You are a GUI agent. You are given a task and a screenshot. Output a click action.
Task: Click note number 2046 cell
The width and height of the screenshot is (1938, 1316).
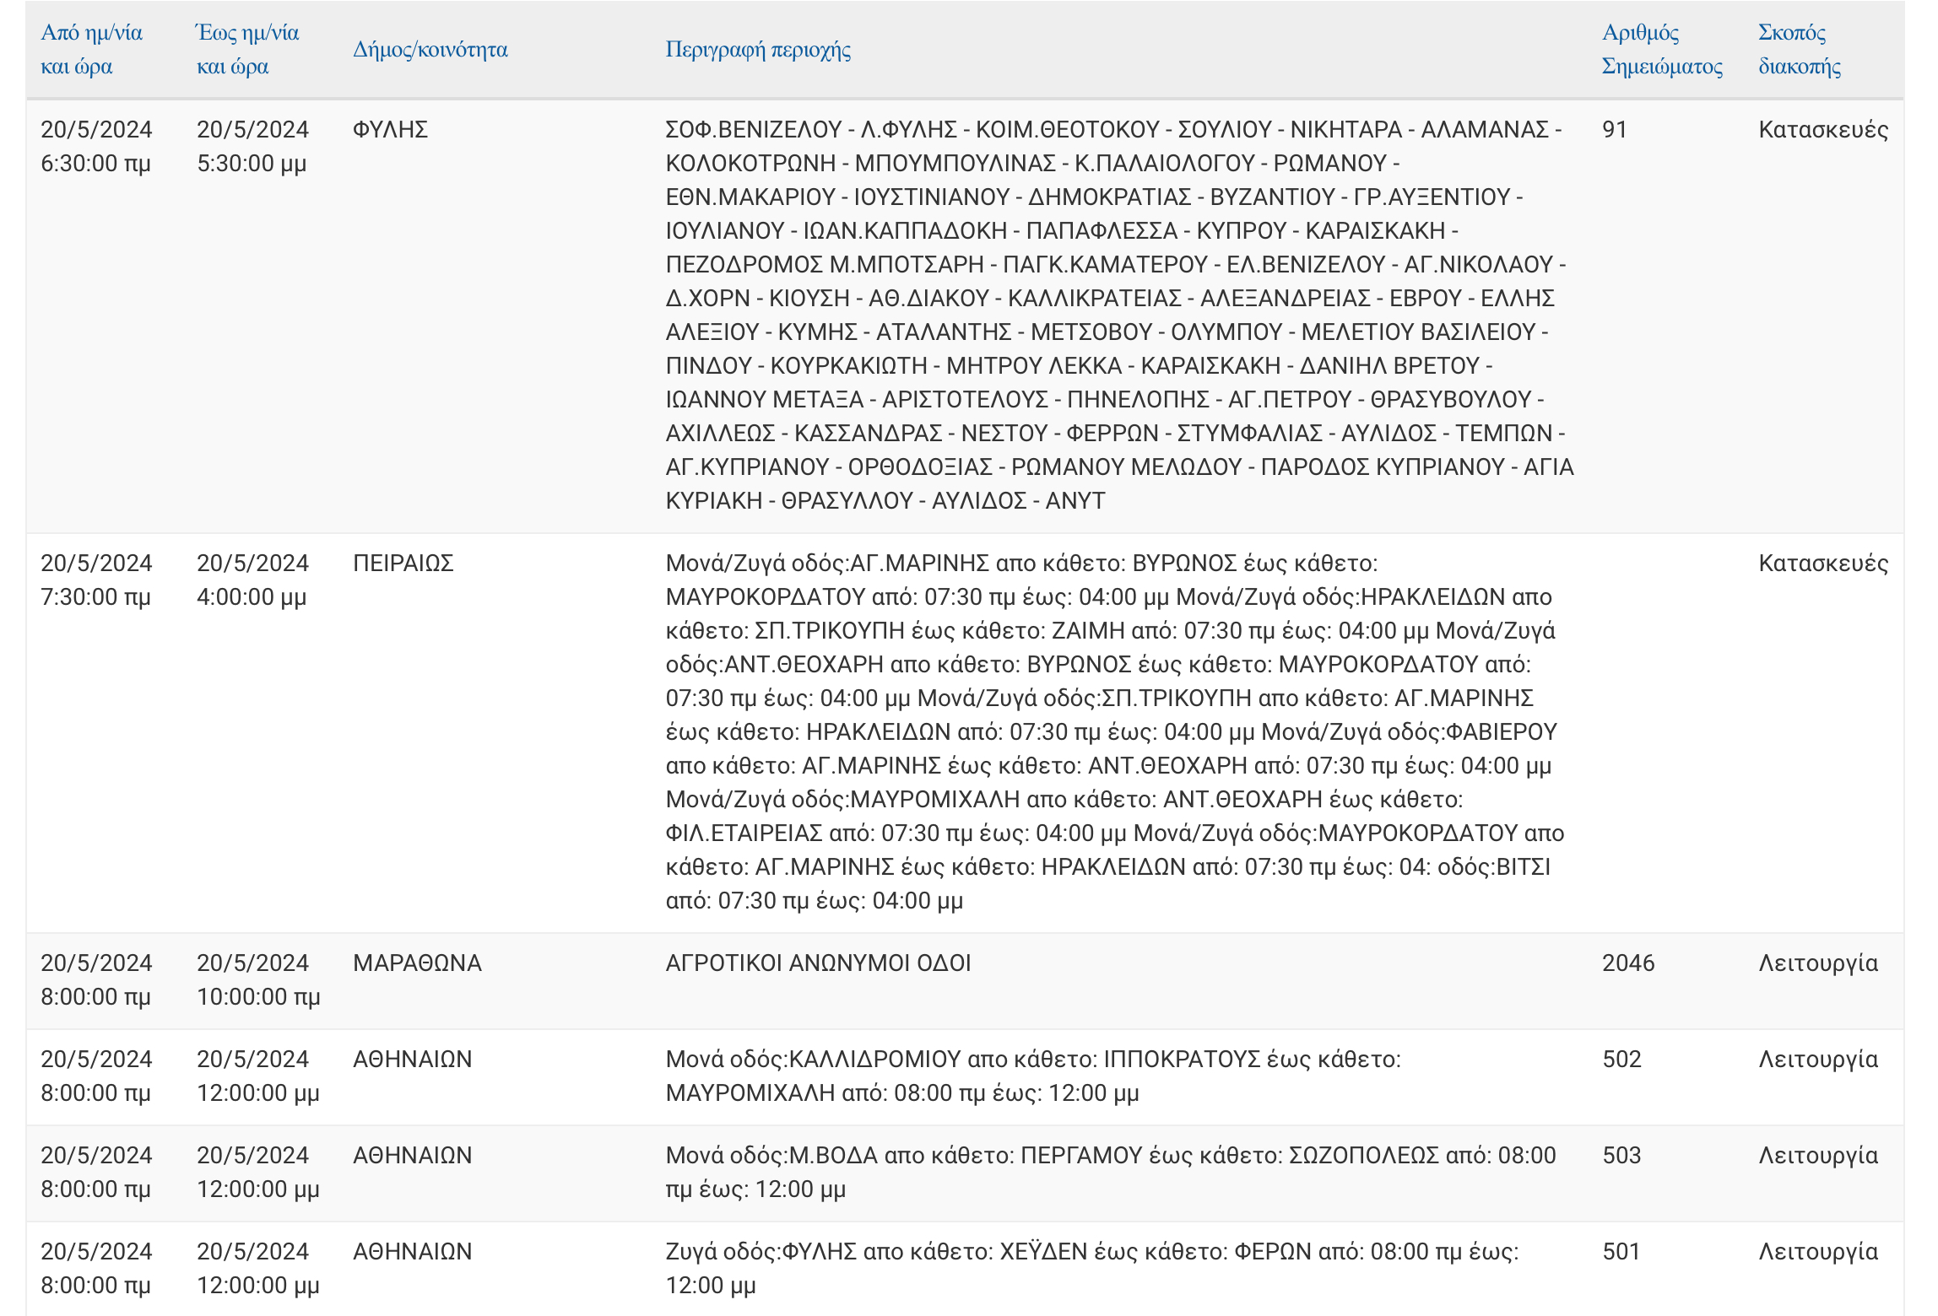pos(1627,963)
